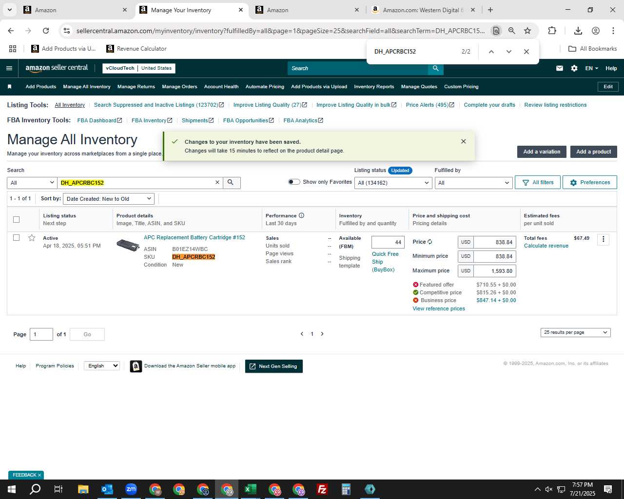The image size is (624, 499).
Task: Bookmark this page with the star icon
Action: [x=527, y=31]
